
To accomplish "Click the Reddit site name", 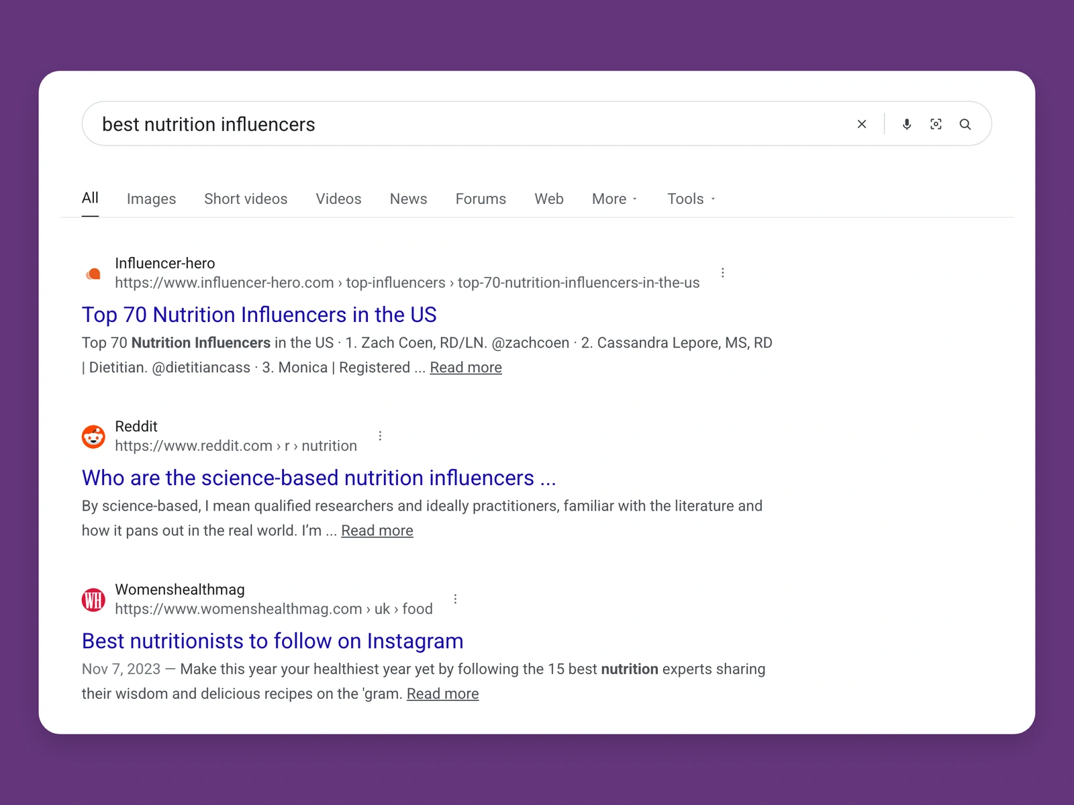I will pyautogui.click(x=136, y=426).
